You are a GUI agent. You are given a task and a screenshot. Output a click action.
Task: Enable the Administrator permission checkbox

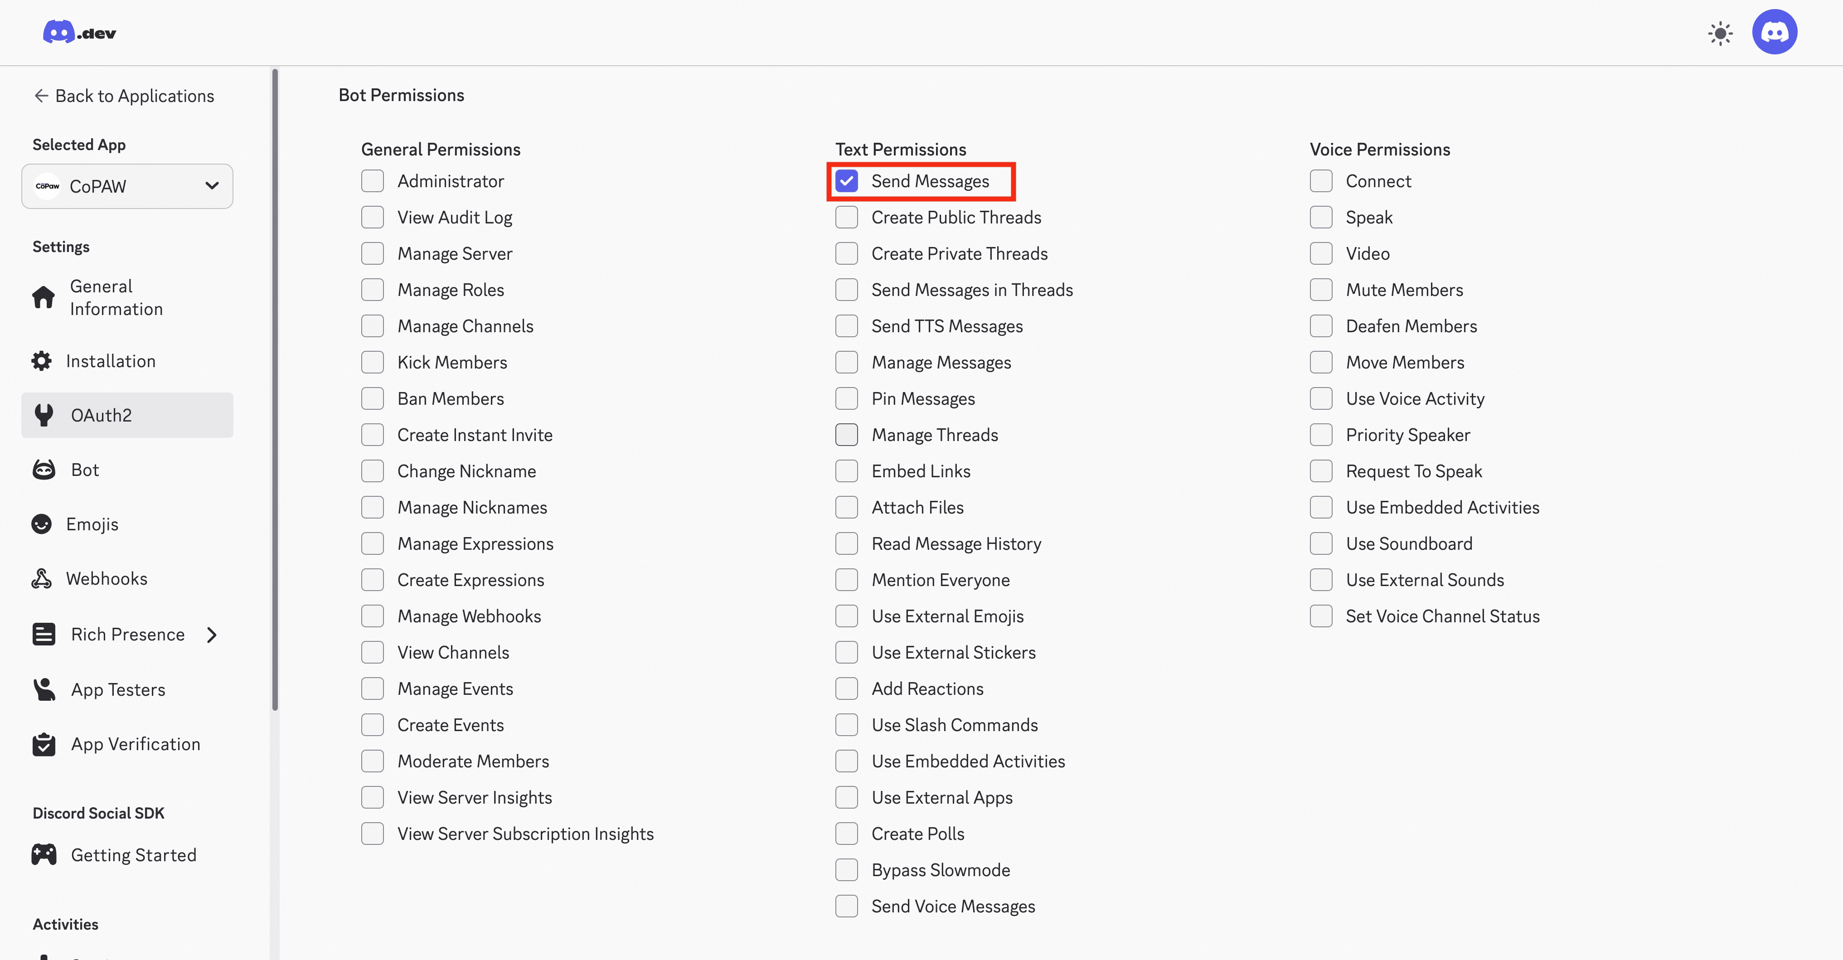tap(372, 181)
